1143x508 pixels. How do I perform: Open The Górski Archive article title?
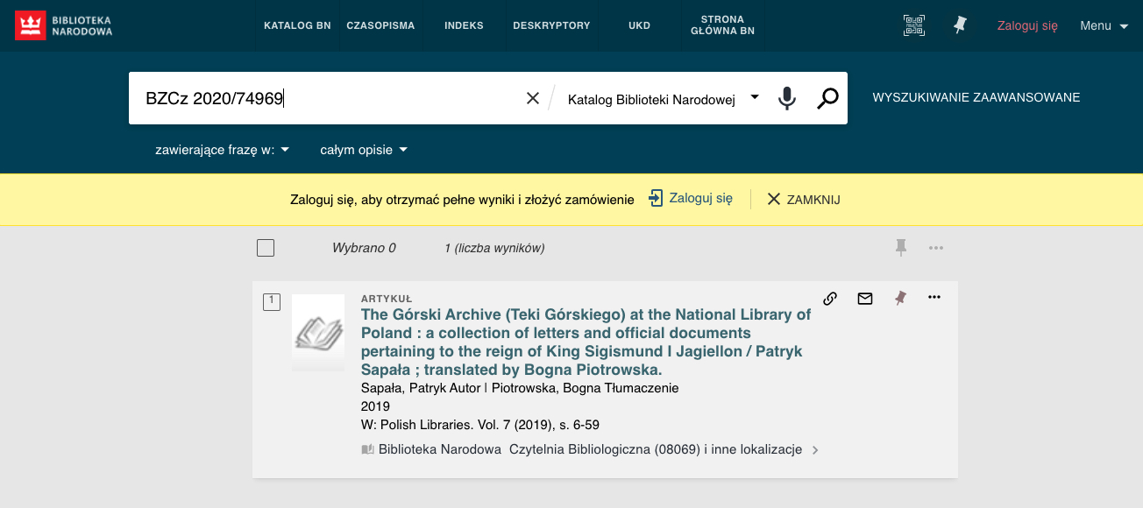click(x=586, y=342)
